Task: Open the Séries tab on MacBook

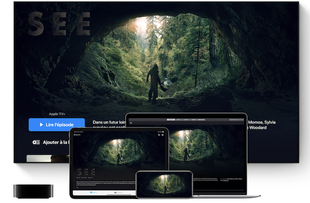Action: pyautogui.click(x=186, y=120)
